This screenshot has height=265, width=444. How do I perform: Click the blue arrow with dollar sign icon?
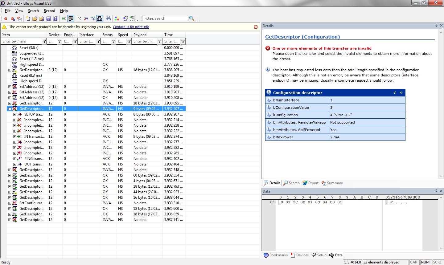point(93,19)
